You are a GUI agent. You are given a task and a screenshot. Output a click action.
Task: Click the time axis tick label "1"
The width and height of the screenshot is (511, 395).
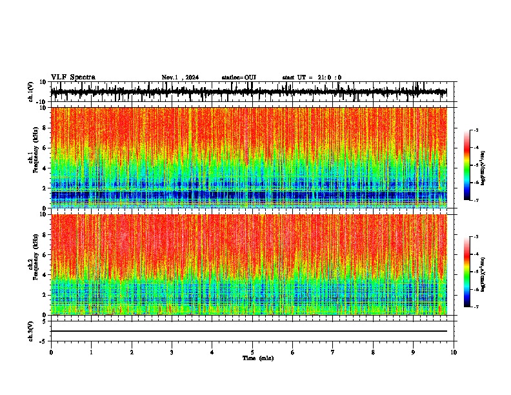[x=91, y=352]
